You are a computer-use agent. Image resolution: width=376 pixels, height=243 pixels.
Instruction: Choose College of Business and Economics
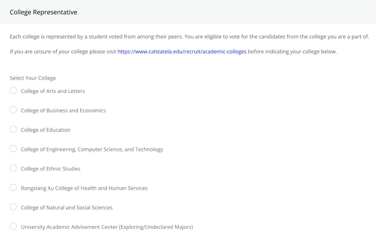pos(13,110)
